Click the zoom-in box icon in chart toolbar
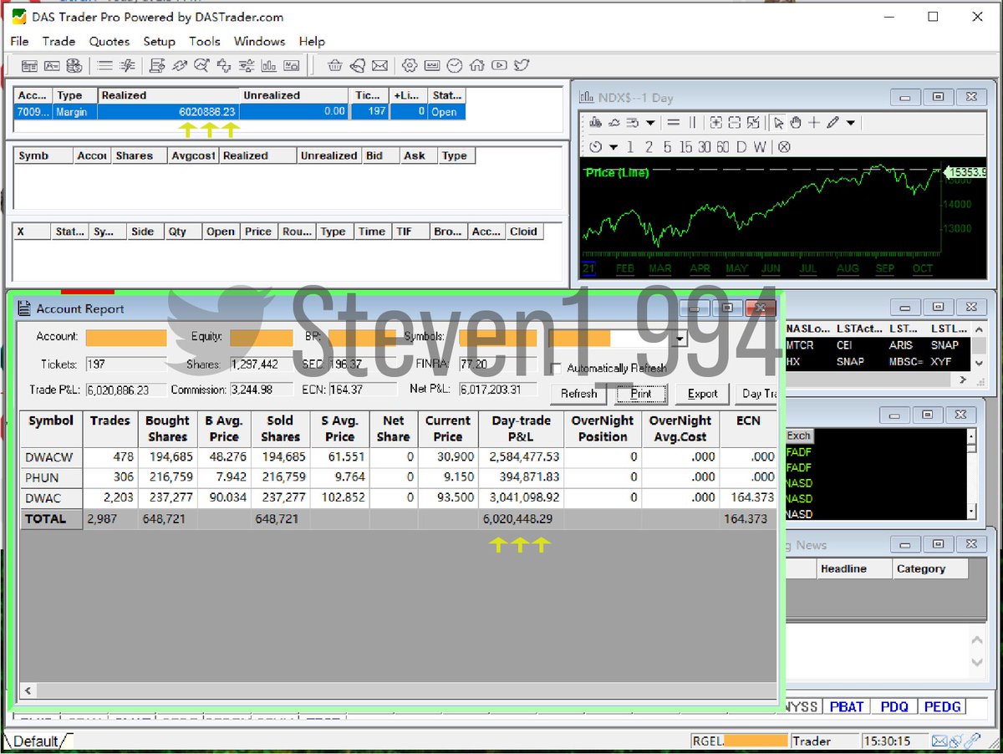Image resolution: width=1003 pixels, height=754 pixels. [x=716, y=123]
